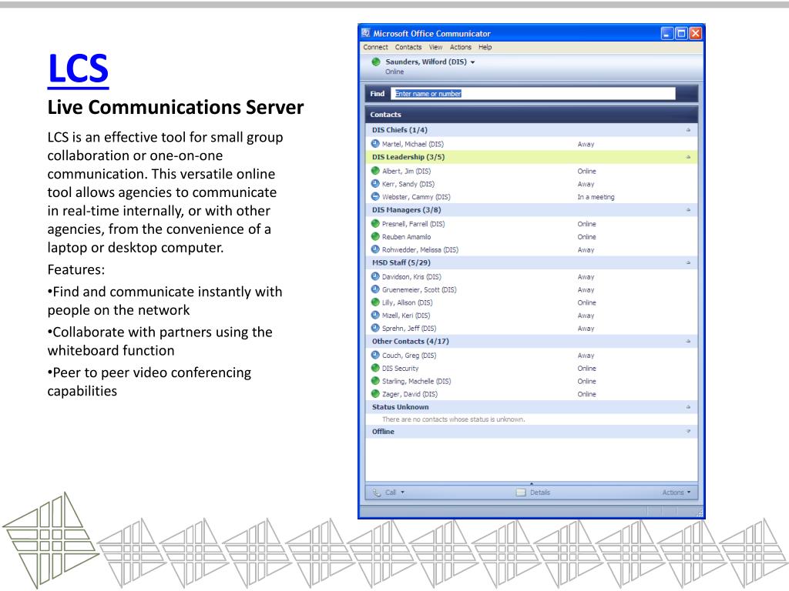This screenshot has height=591, width=789.
Task: Select contact name Zager, David (DIS)
Action: (x=410, y=395)
